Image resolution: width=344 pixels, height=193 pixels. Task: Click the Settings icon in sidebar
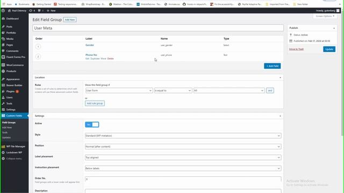pos(3,109)
